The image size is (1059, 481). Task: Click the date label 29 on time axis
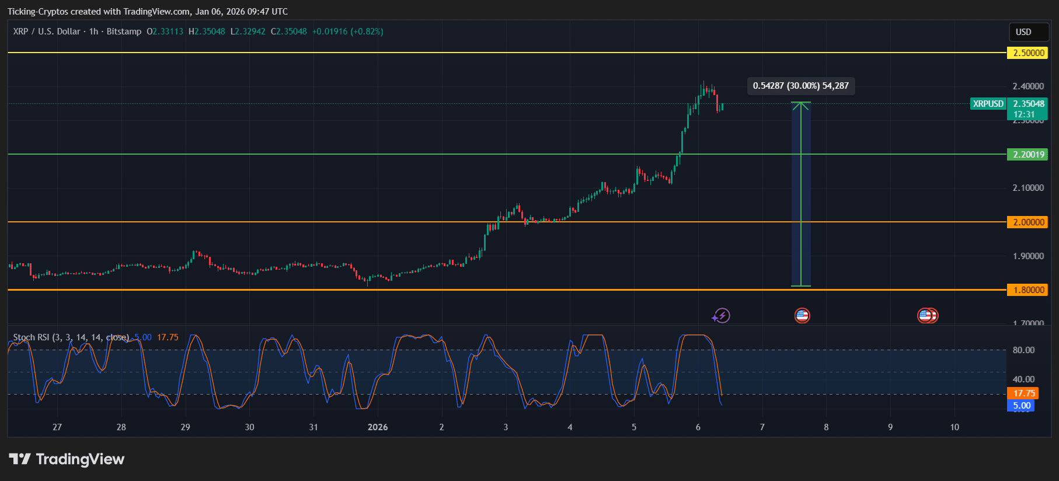(186, 427)
